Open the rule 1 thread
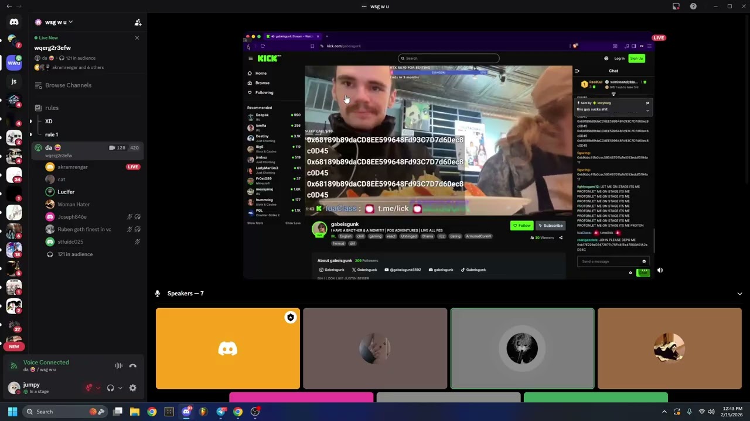The image size is (750, 421). 52,134
